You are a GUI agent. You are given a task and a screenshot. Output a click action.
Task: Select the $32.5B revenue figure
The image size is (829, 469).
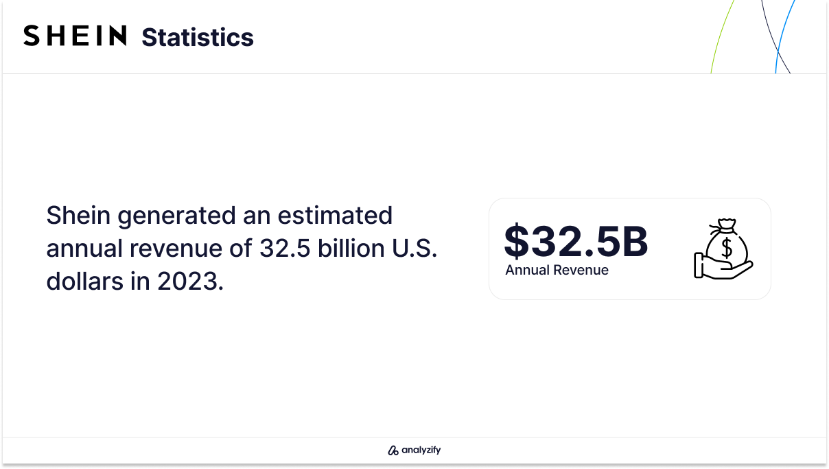point(576,241)
